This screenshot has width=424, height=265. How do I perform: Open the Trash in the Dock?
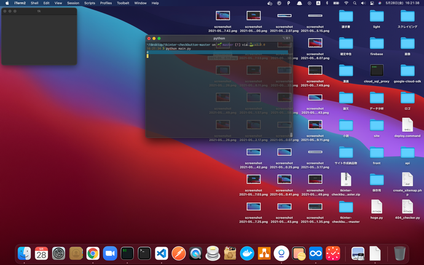[399, 254]
